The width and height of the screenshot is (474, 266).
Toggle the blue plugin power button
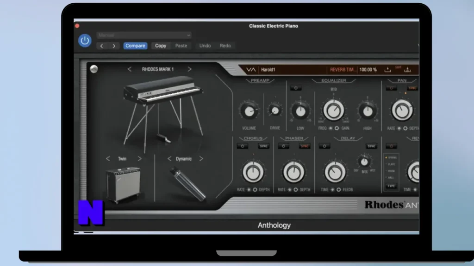85,41
